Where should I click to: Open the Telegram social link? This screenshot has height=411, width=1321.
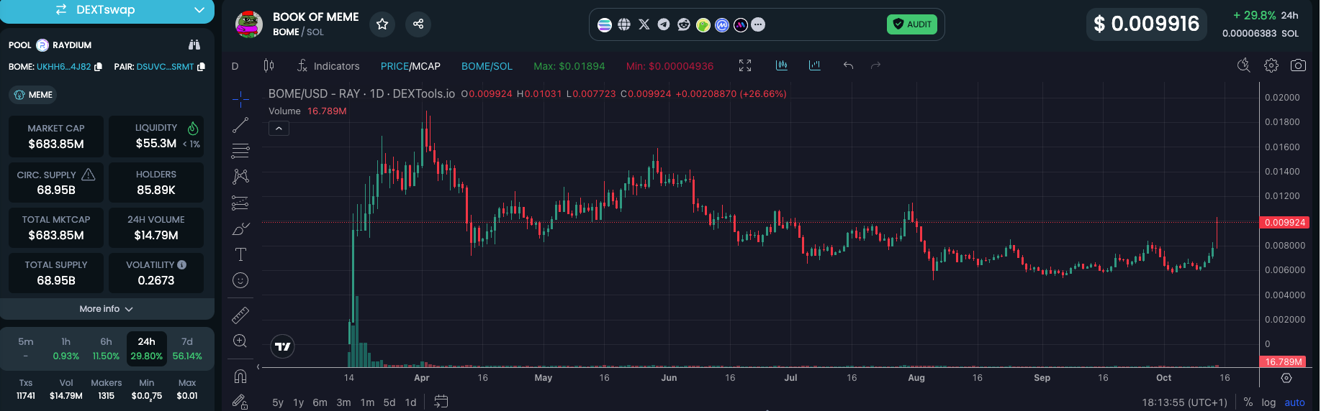[x=664, y=24]
